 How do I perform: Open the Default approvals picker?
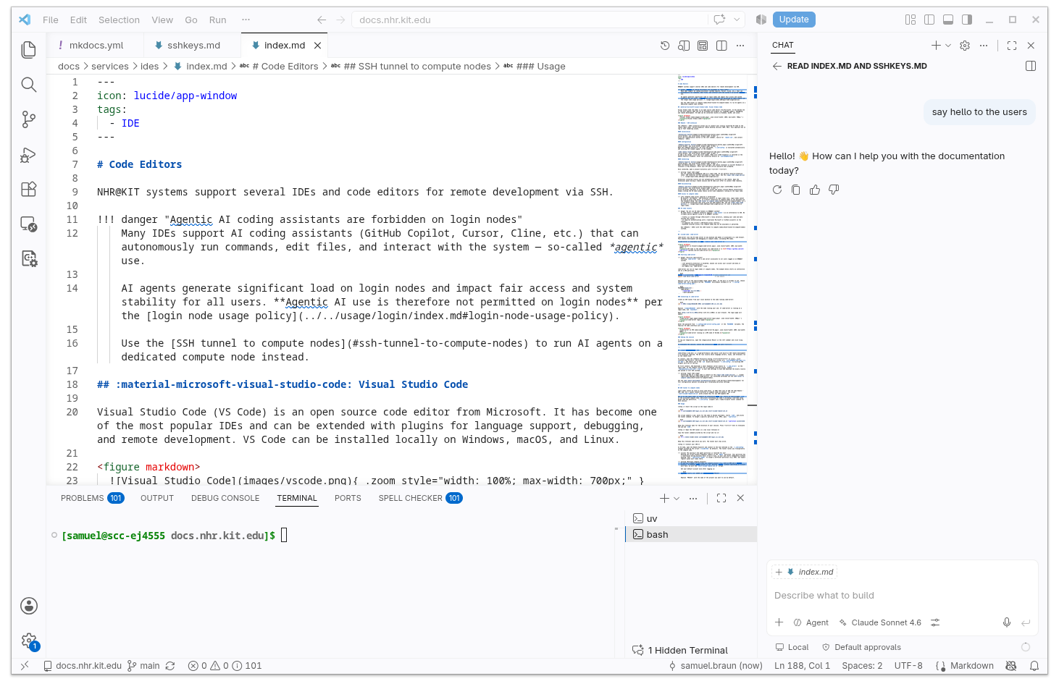coord(861,647)
